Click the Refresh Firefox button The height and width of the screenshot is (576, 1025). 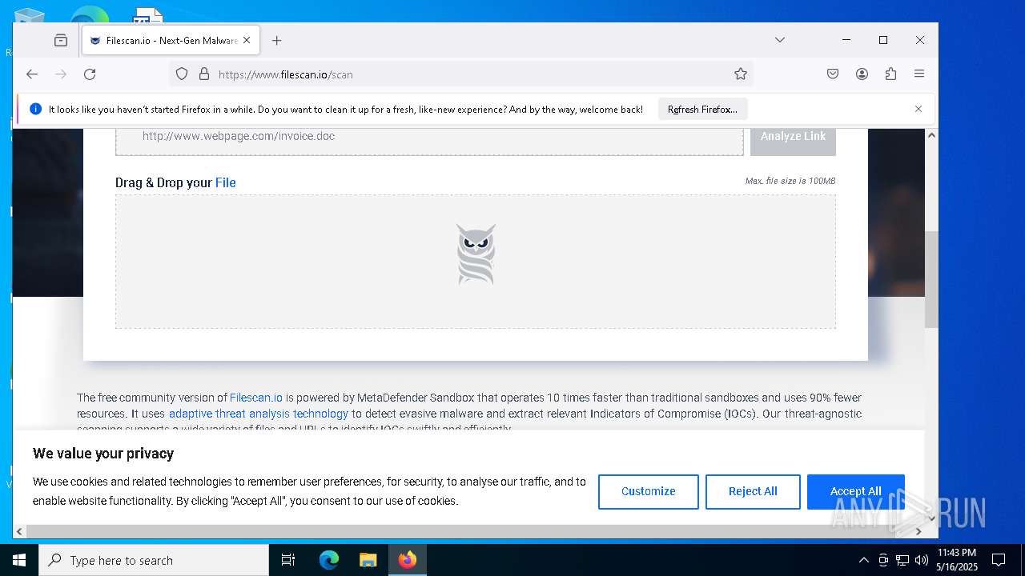(x=702, y=110)
